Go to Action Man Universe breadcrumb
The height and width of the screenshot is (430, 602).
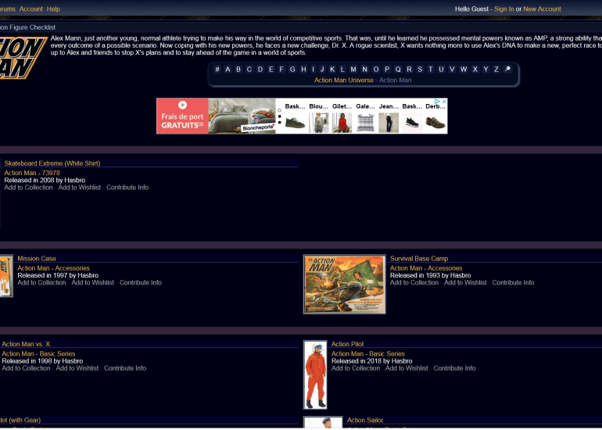[x=344, y=81]
